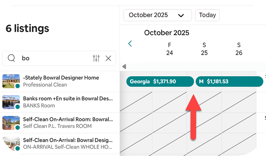Clear the search field text
Screen dimensions: 266x156
(x=108, y=58)
